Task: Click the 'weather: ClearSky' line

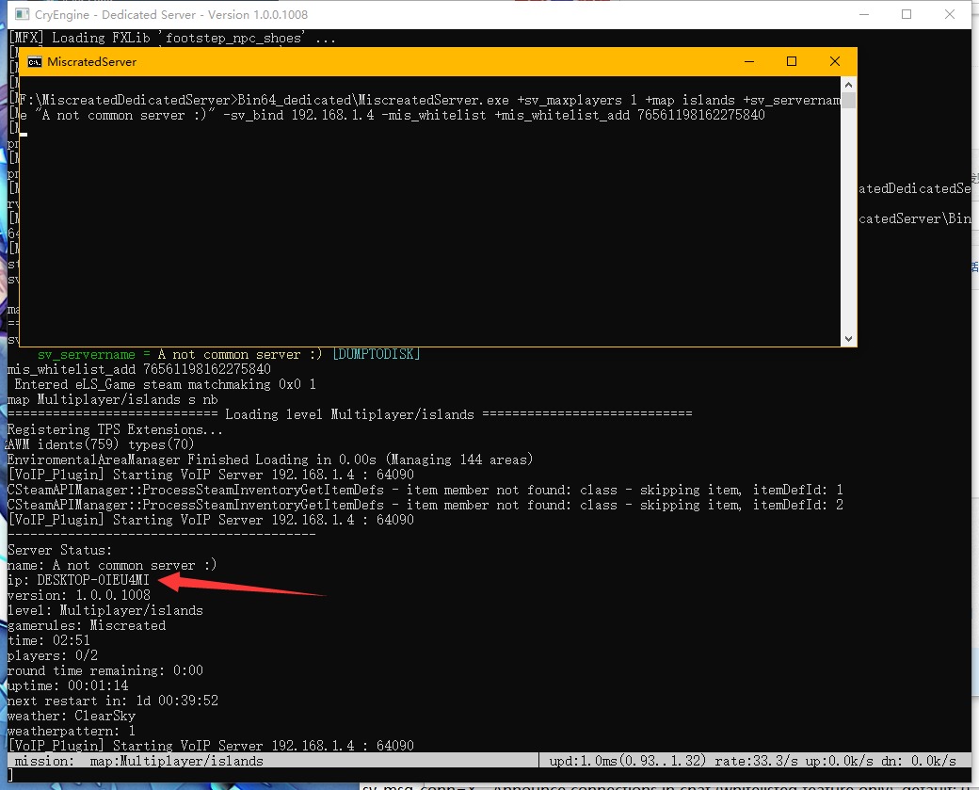Action: pyautogui.click(x=72, y=716)
